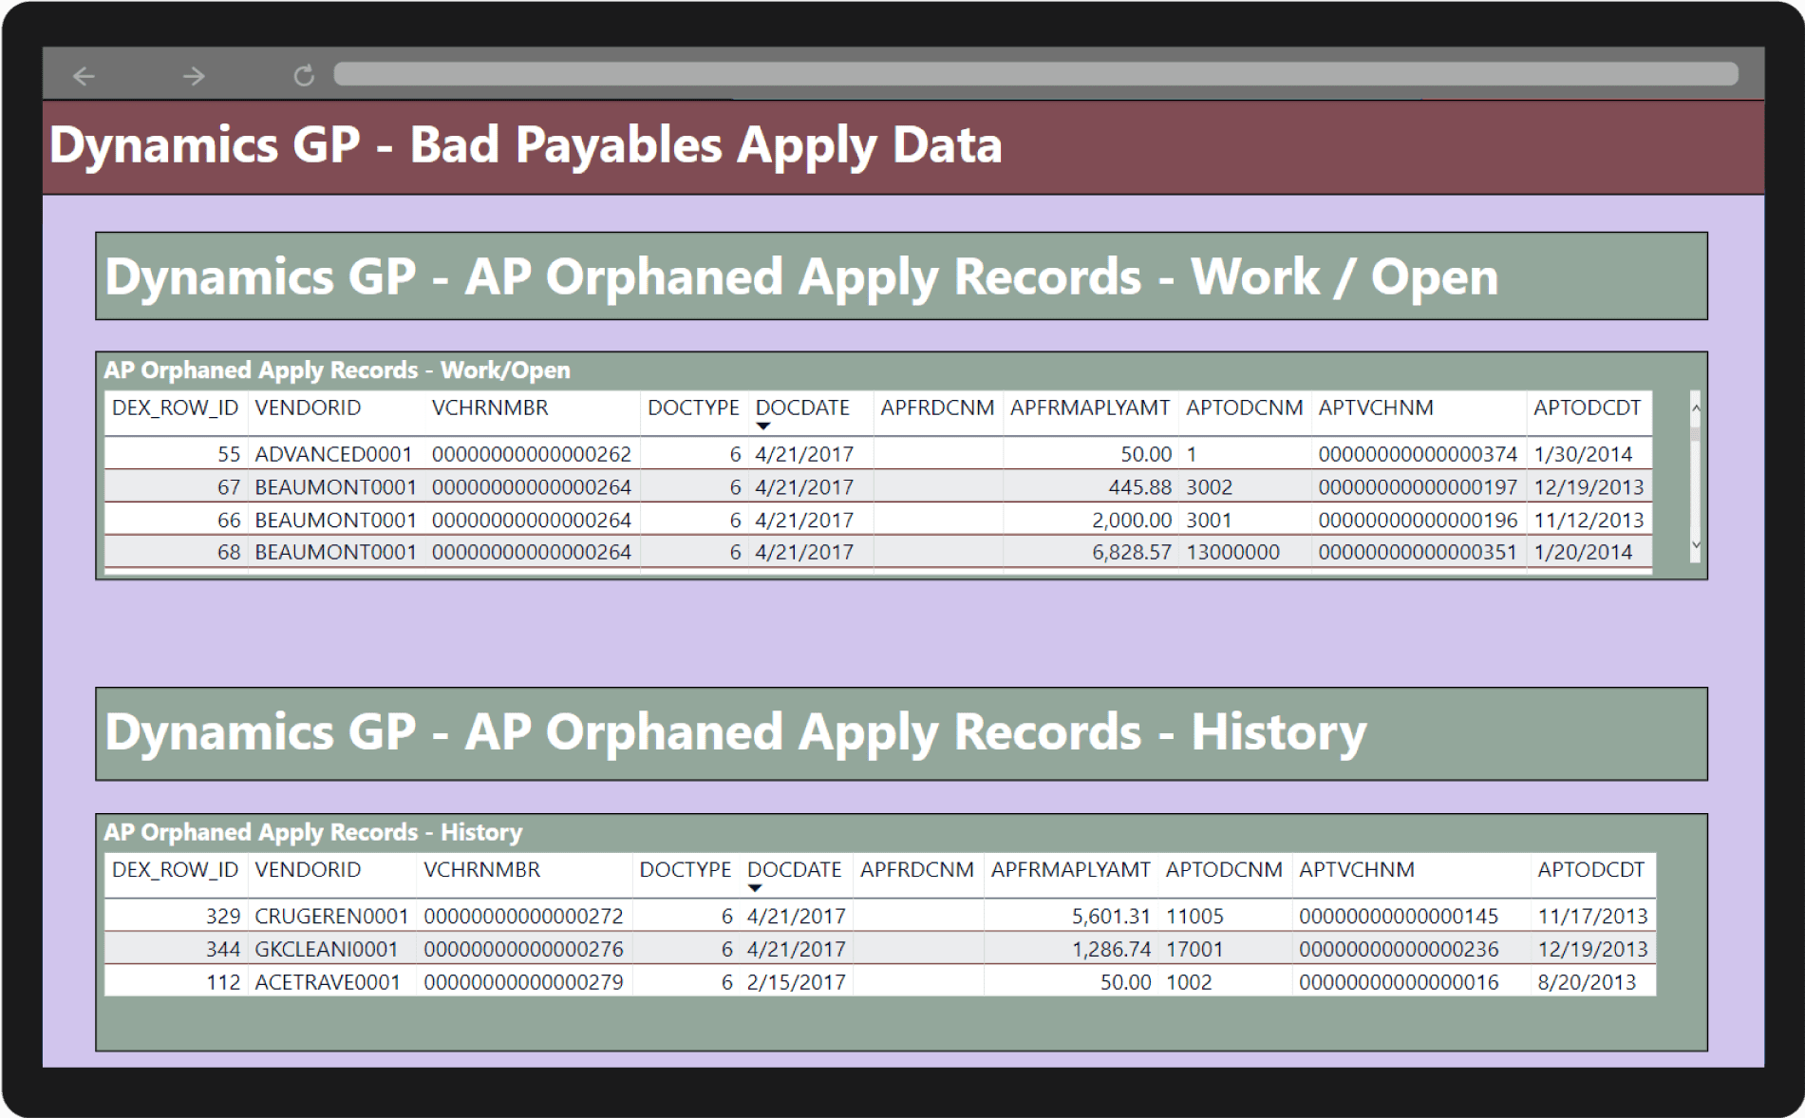
Task: Click date 11/17/2013 cell
Action: [1592, 917]
